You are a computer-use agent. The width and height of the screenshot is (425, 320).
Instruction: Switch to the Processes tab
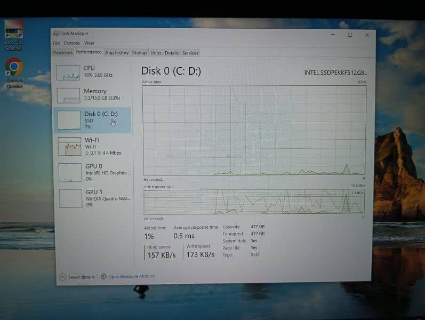tap(63, 53)
